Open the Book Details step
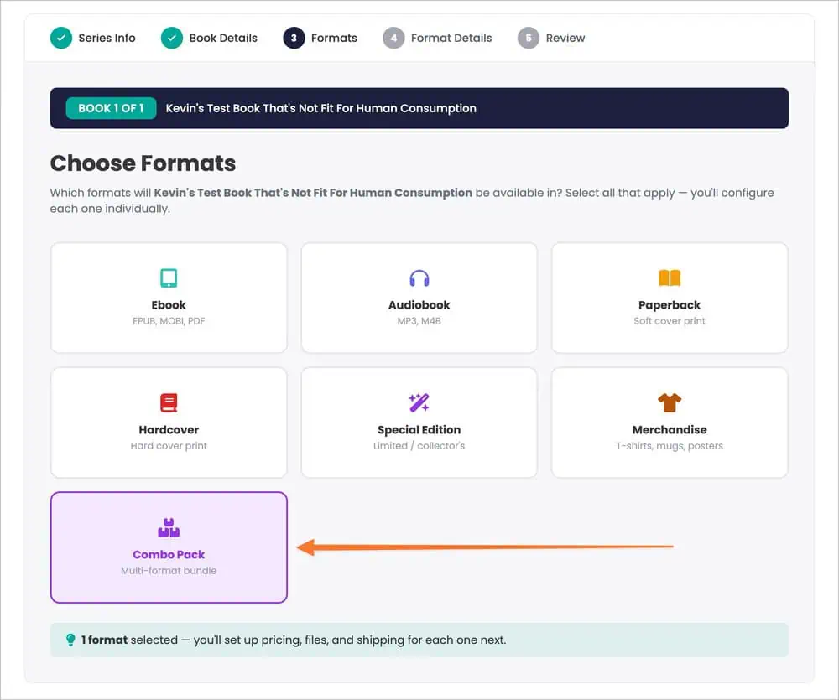The image size is (839, 700). click(223, 38)
